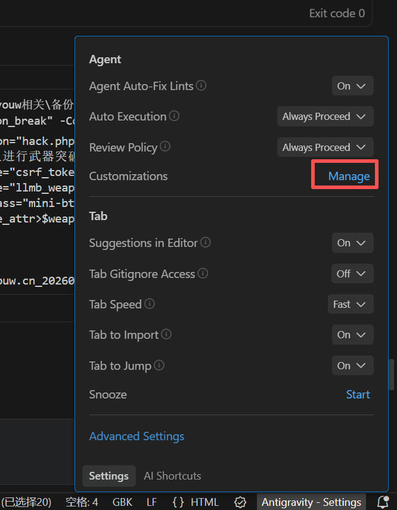Click info icon next to Suggestions in Editor
Screen dimensions: 397x510
pos(206,243)
